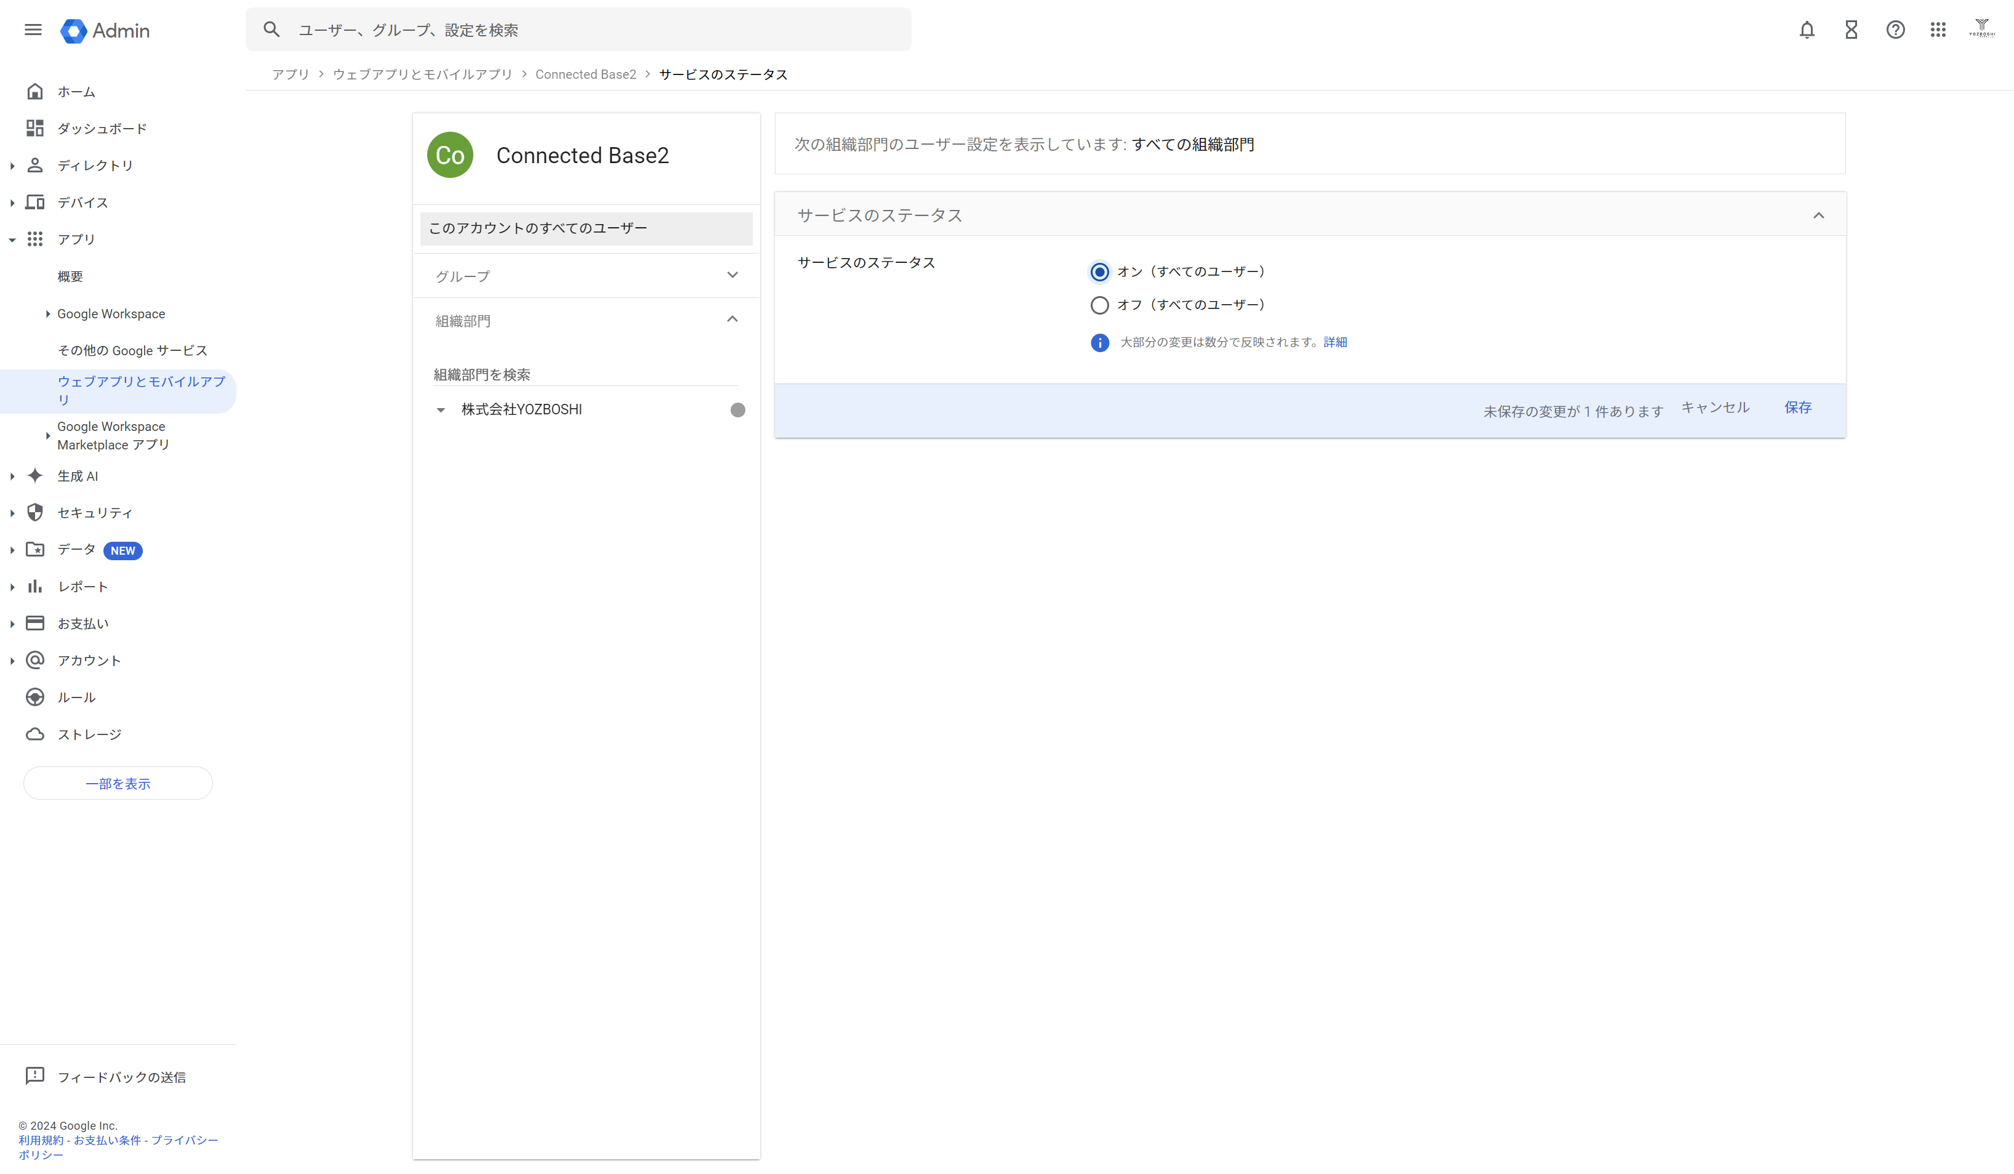Click the search magnifier icon
This screenshot has height=1174, width=2014.
[271, 30]
